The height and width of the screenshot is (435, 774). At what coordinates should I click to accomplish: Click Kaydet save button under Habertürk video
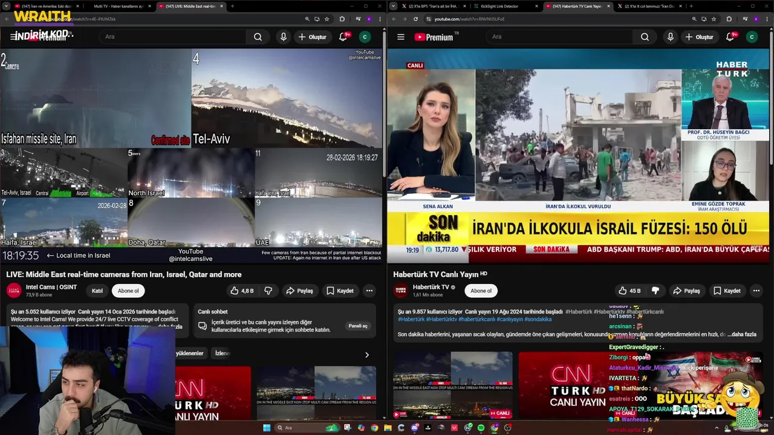pyautogui.click(x=727, y=291)
